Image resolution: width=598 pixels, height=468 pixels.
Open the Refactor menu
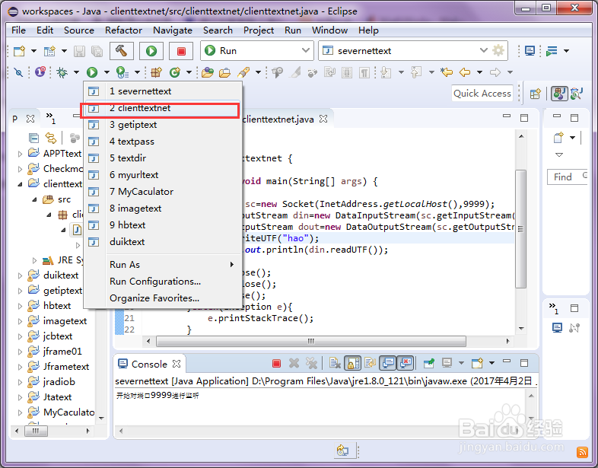click(x=123, y=30)
